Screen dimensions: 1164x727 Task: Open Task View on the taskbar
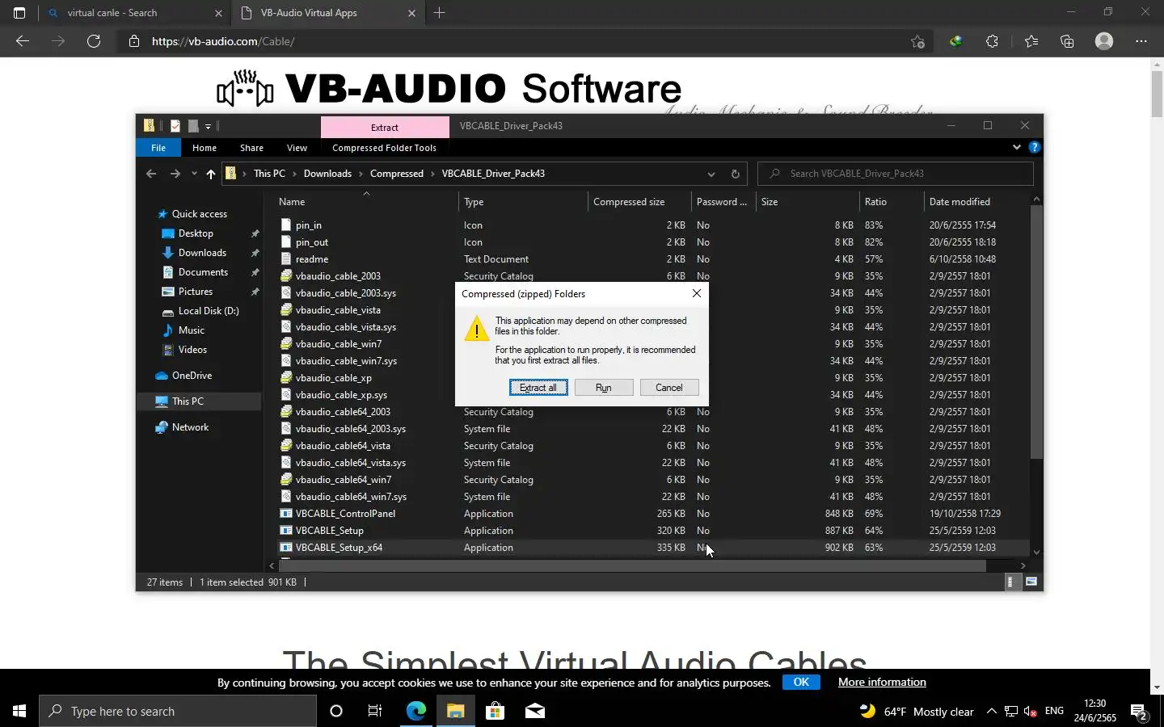[375, 711]
